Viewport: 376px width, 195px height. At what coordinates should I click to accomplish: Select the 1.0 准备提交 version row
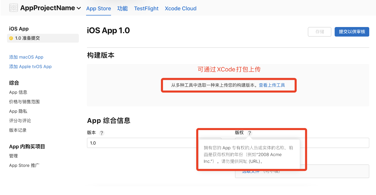pos(43,38)
